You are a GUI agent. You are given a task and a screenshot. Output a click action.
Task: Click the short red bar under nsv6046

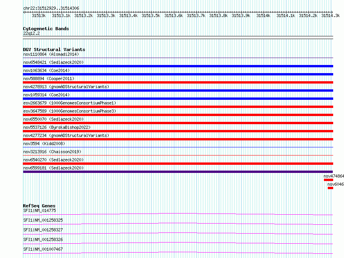[x=330, y=188]
